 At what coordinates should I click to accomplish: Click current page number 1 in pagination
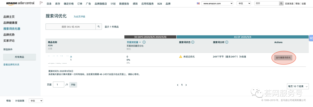tap(182, 85)
